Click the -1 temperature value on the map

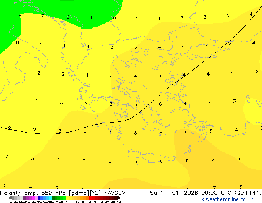89,18
